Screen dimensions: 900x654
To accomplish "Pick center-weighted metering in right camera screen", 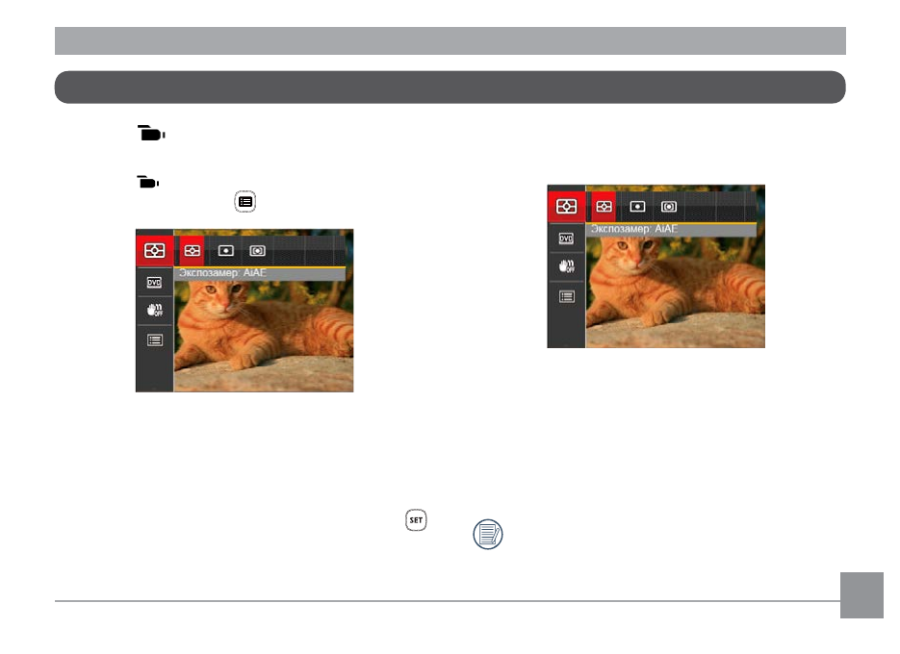I will click(x=669, y=207).
